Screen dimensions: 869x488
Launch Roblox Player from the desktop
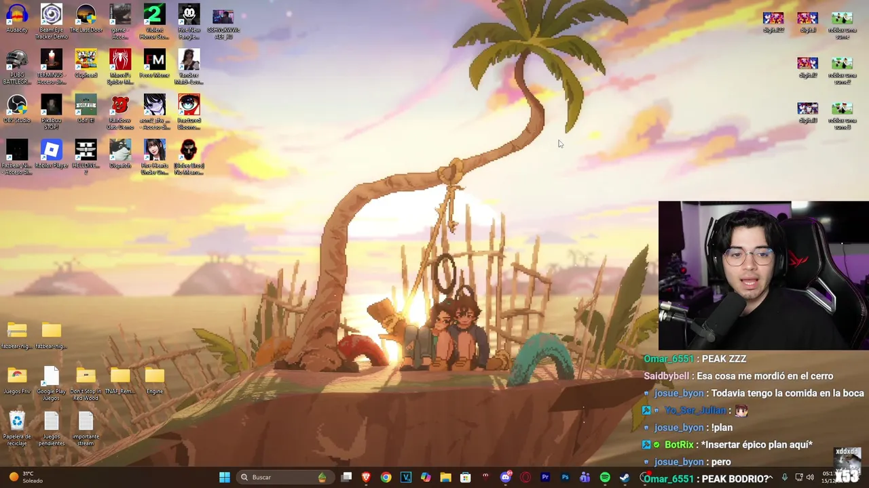pos(52,155)
